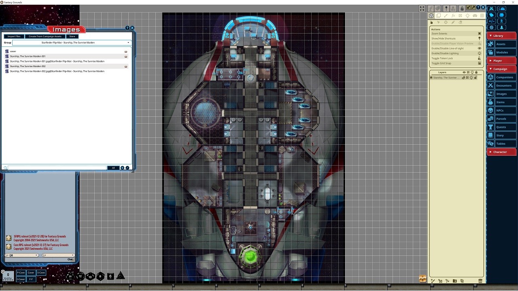
Task: Toggle lock icon in Layers header
Action: tap(476, 72)
